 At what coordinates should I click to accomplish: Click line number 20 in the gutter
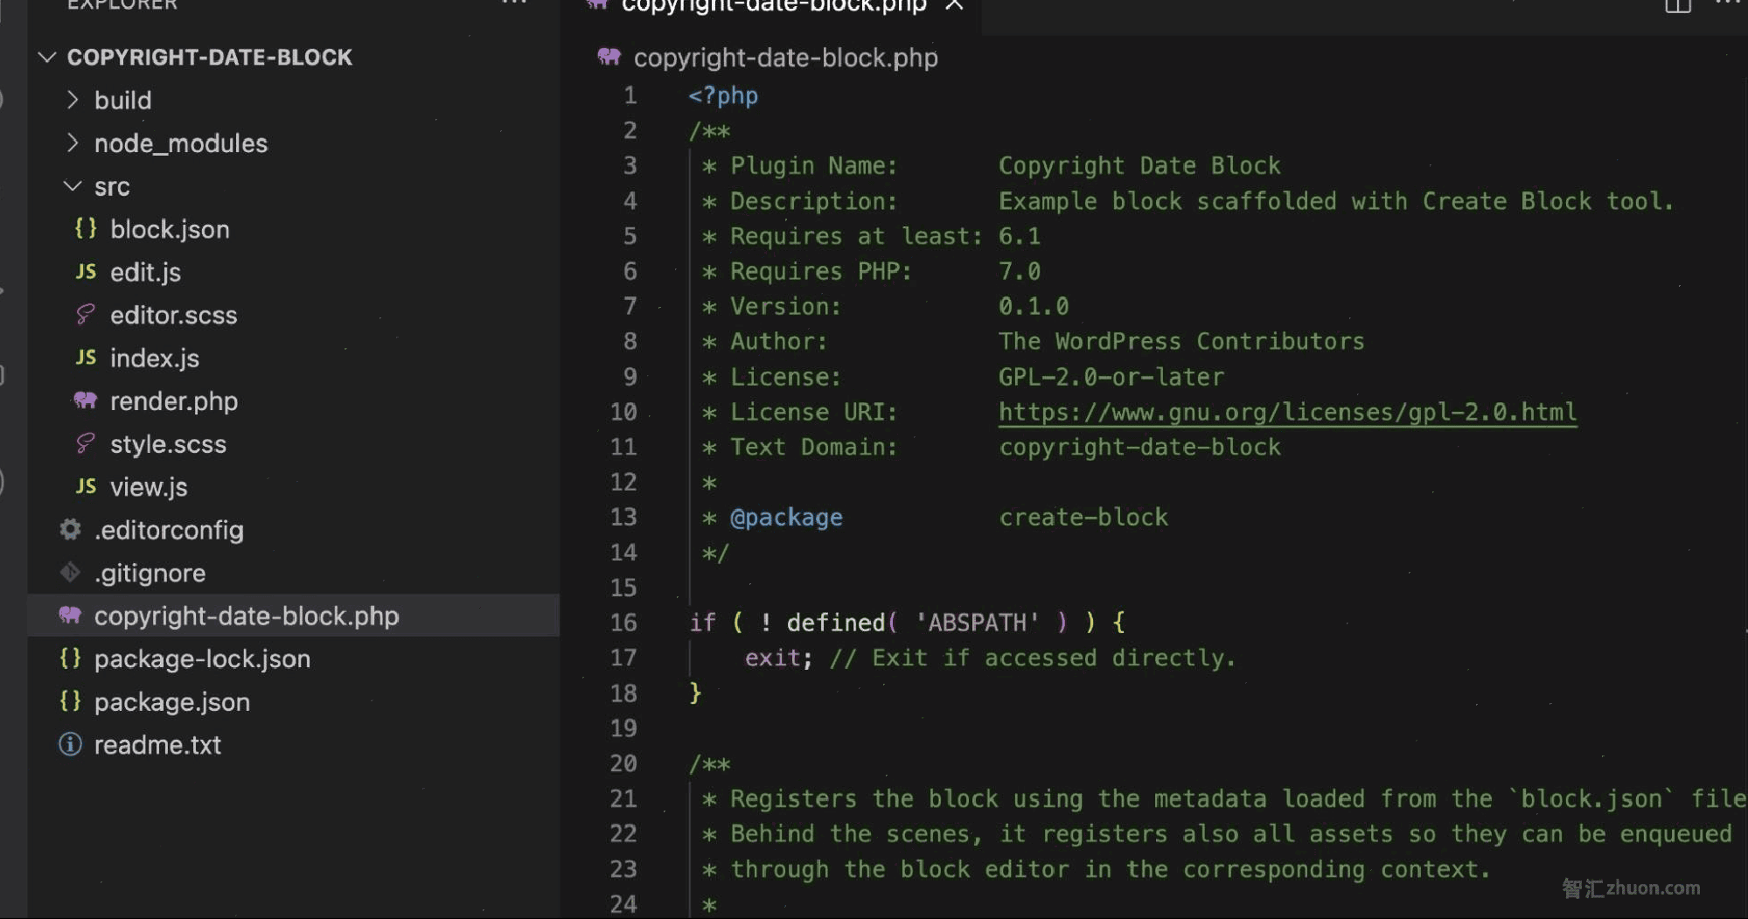pos(623,763)
